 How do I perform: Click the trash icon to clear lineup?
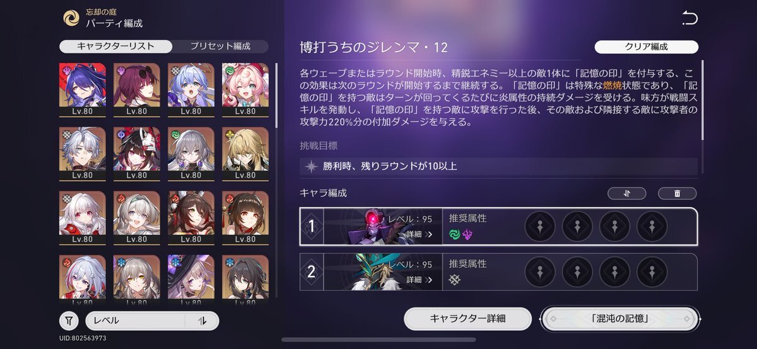pyautogui.click(x=677, y=193)
